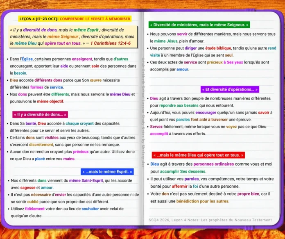Click the pink word 'formes'
The image size is (285, 239).
37,87
